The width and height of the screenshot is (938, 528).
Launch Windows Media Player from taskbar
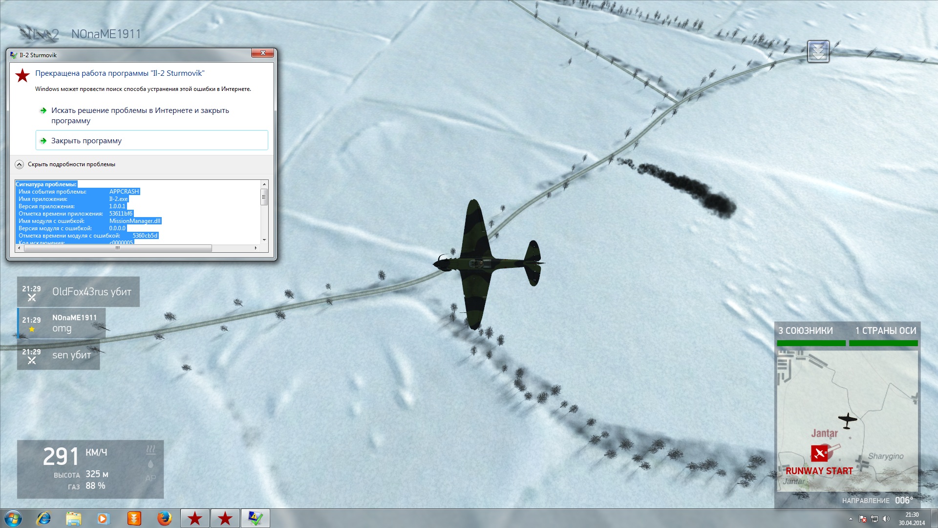pos(103,518)
